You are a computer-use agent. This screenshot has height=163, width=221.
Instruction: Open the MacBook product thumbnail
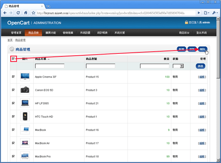(25, 130)
